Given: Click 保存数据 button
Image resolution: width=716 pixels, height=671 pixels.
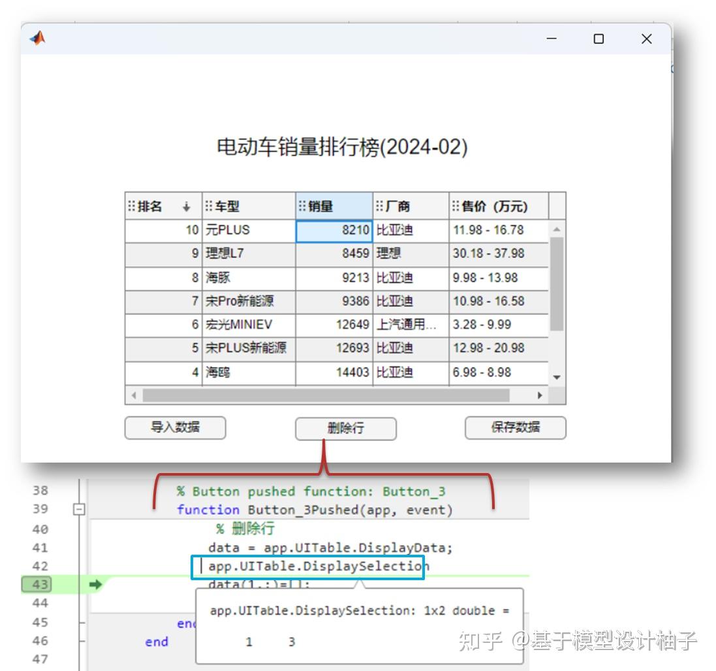Looking at the screenshot, I should click(516, 428).
